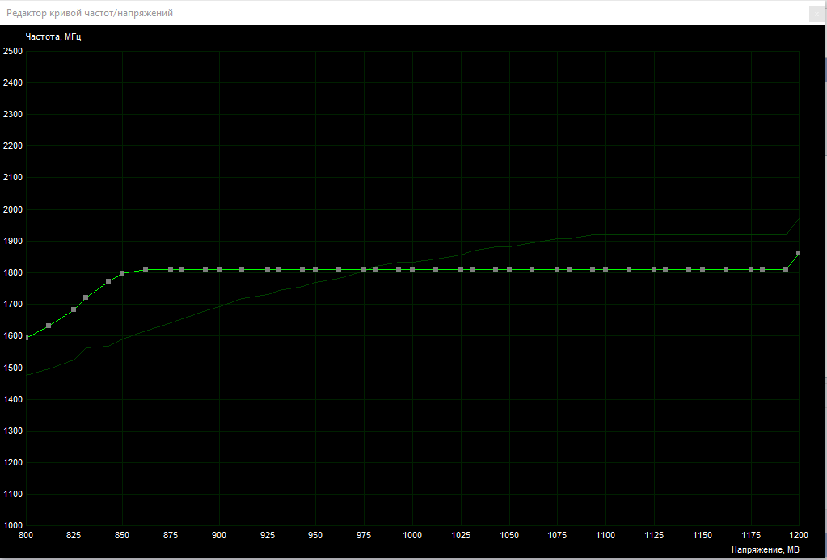Click the 2500 value on the frequency axis
Screen dimensions: 827x560
pyautogui.click(x=13, y=51)
